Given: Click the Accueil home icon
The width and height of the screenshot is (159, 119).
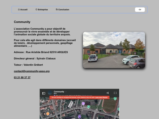Looking at the screenshot, I should coord(19,9).
